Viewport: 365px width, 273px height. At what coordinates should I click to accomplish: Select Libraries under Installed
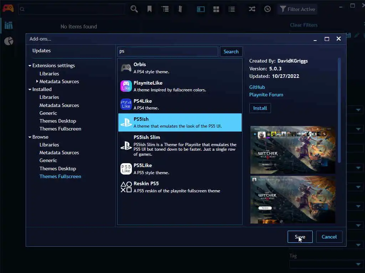49,97
